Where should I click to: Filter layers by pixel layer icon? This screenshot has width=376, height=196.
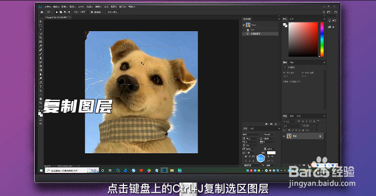coord(299,121)
